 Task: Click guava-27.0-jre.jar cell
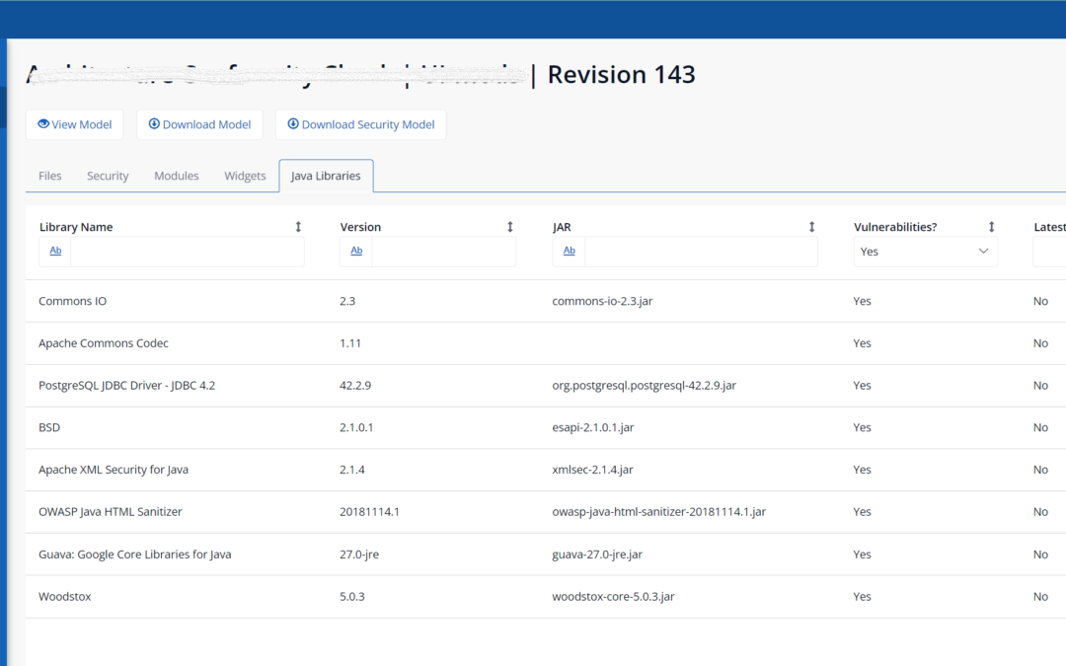(x=597, y=555)
